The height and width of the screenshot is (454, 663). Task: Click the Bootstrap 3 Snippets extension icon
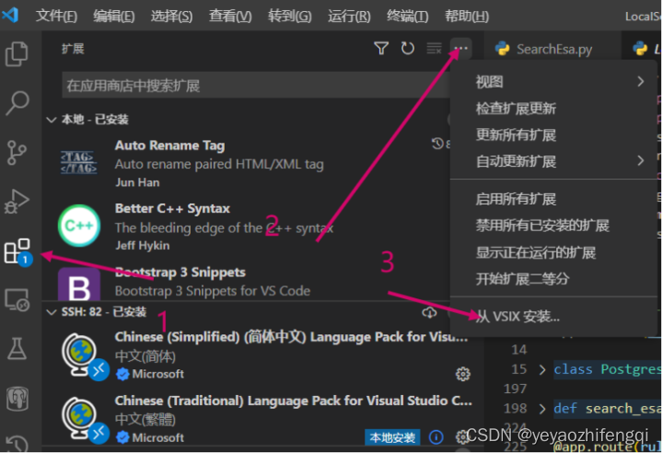79,284
